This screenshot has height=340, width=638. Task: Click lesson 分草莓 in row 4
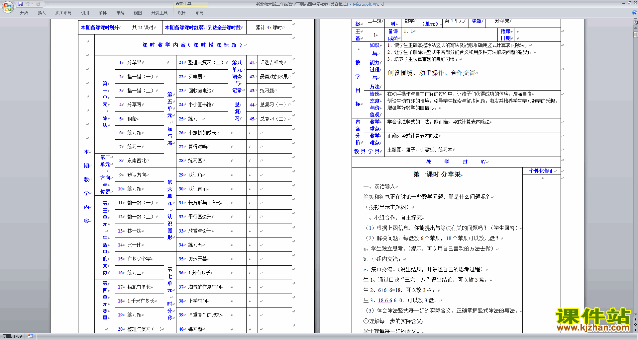135,104
